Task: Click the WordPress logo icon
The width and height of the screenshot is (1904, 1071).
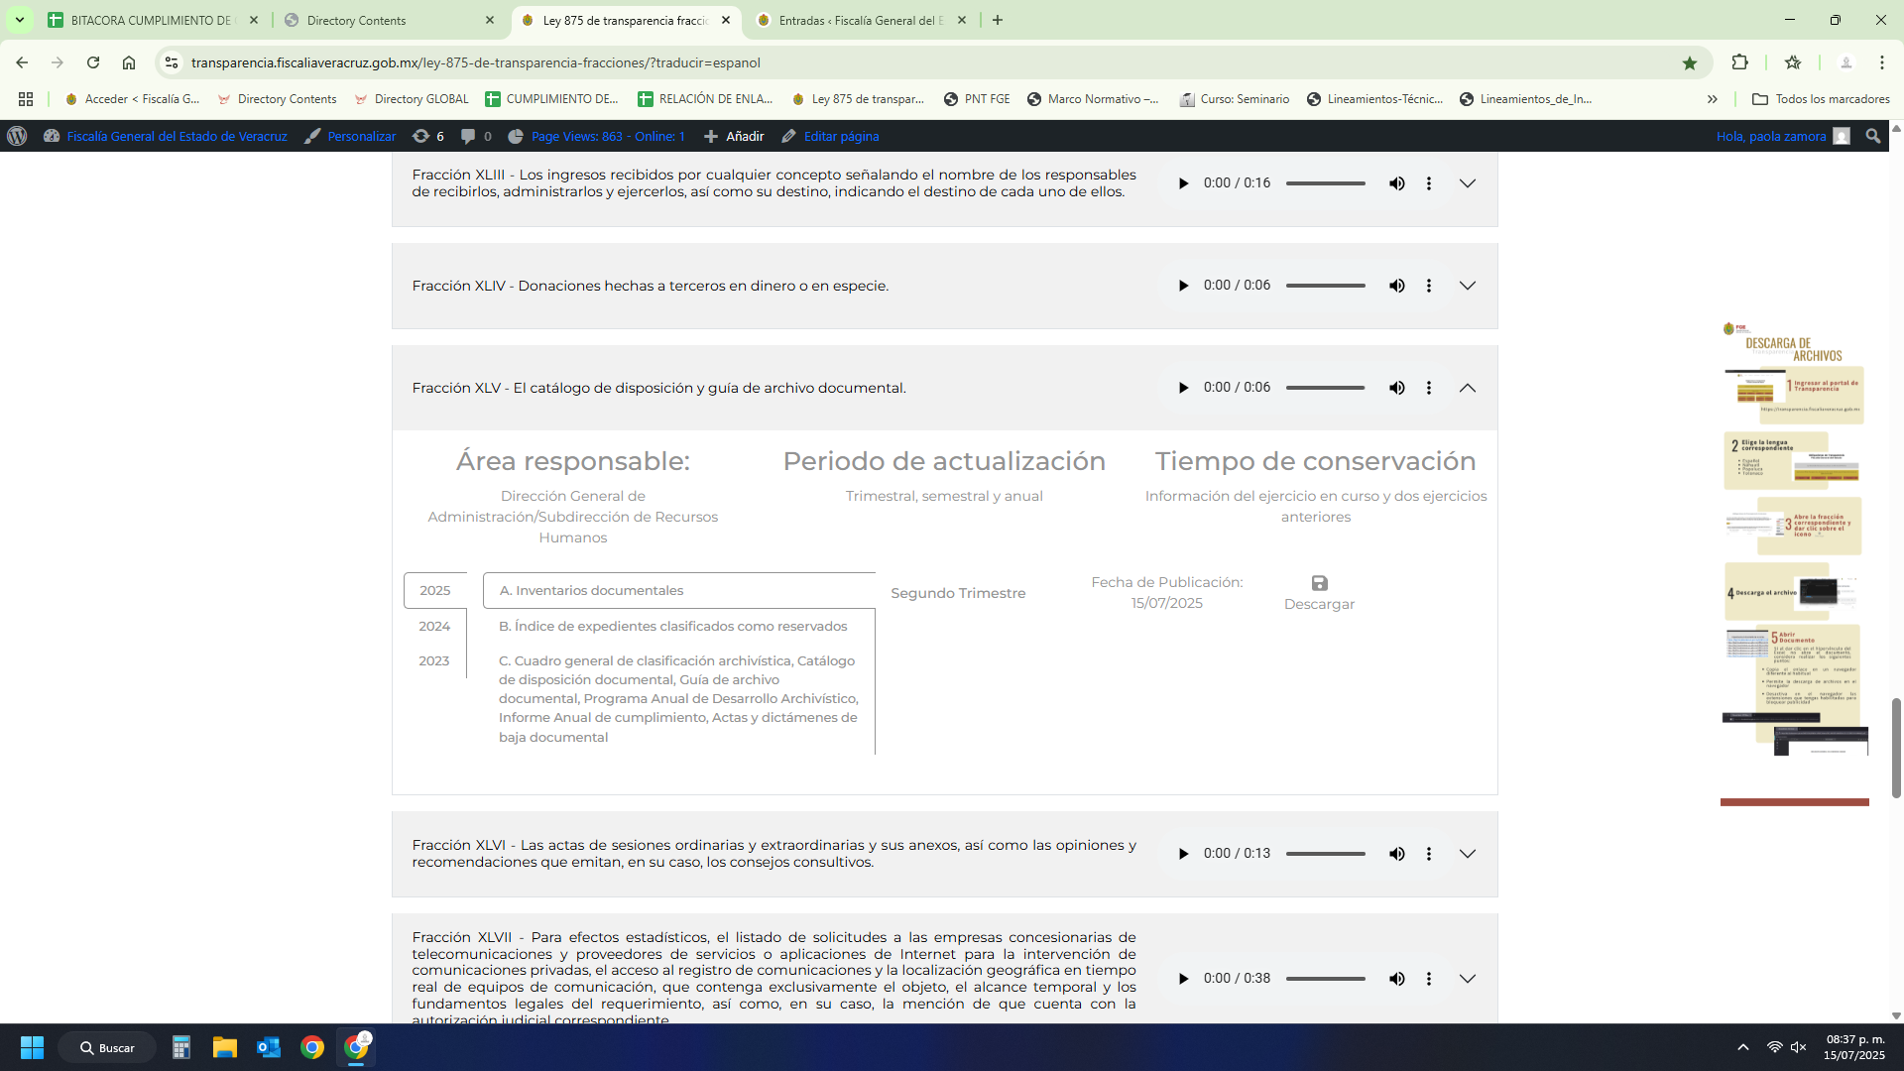Action: (x=17, y=136)
